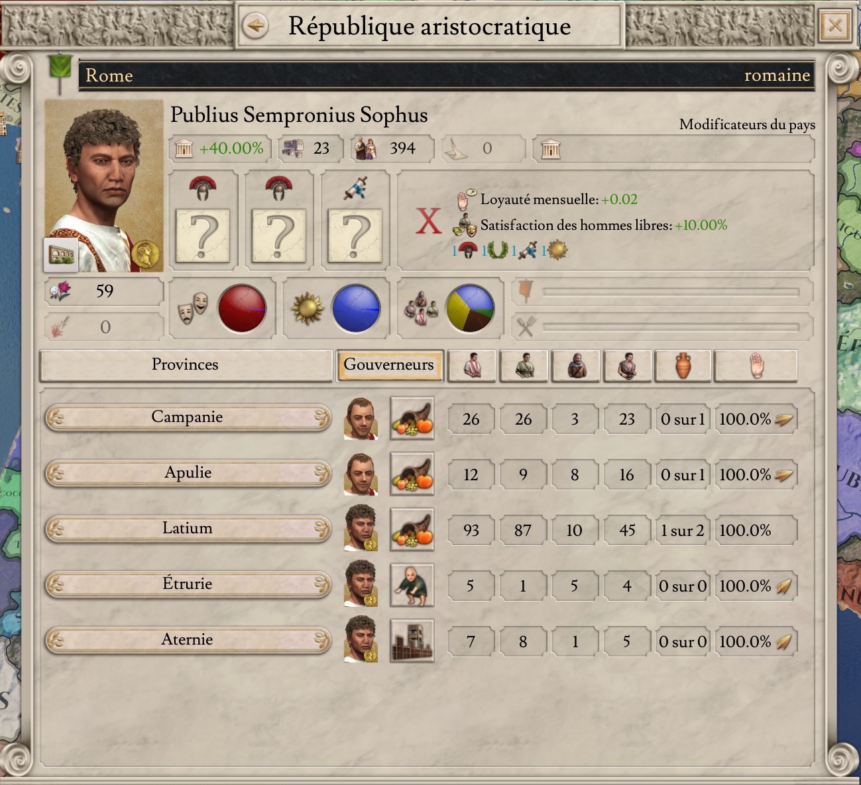The height and width of the screenshot is (785, 861).
Task: Click Aternie's building governor policy icon
Action: click(412, 641)
